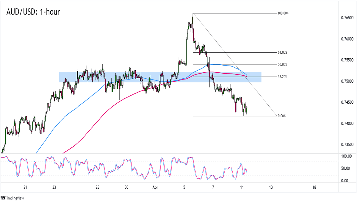Click the 0.75500 price axis label
357x201 pixels.
[x=347, y=60]
